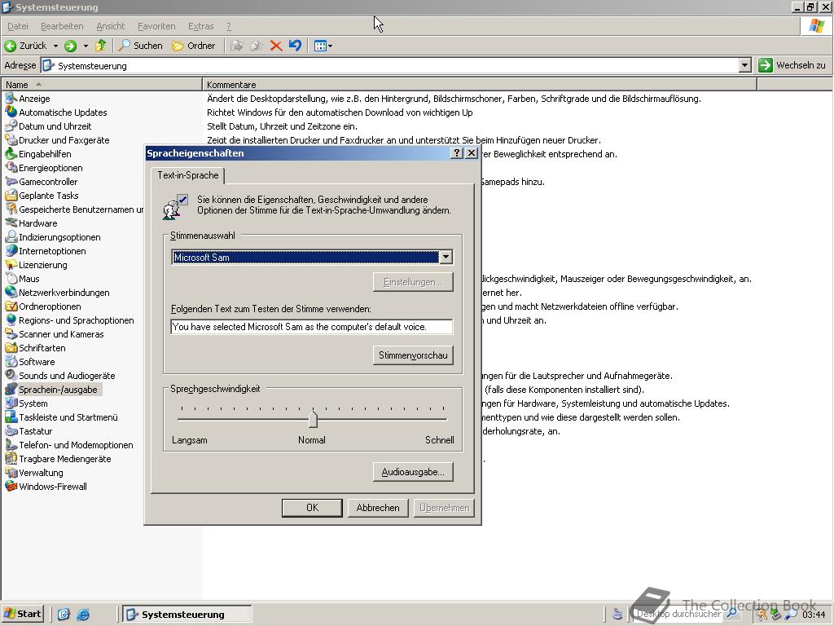Click the Systemsteuerung taskbar button
The image size is (834, 626).
pyautogui.click(x=187, y=615)
